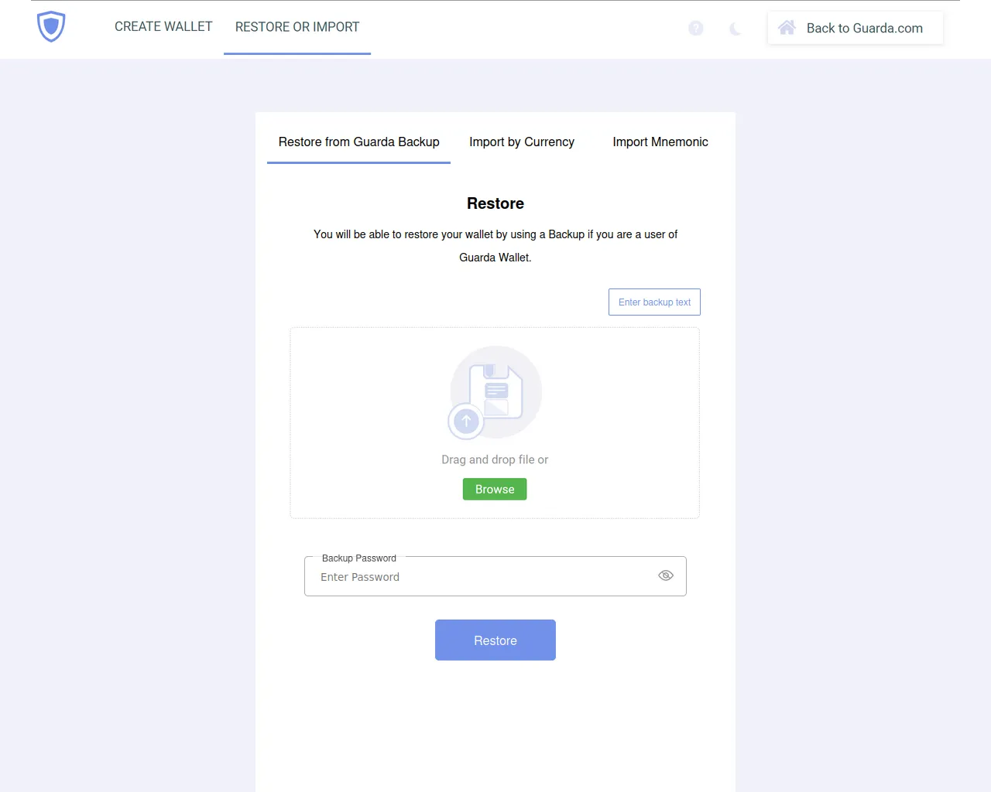Switch to Import by Currency tab
Viewport: 991px width, 792px height.
click(x=522, y=142)
